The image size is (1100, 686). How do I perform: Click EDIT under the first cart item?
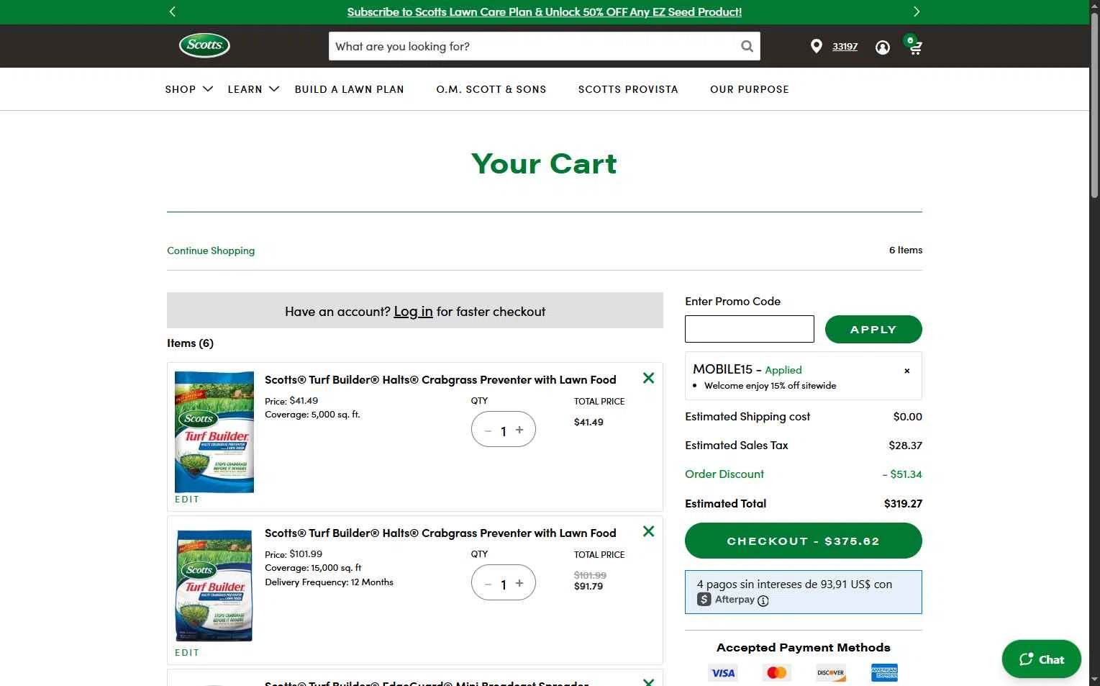click(187, 500)
